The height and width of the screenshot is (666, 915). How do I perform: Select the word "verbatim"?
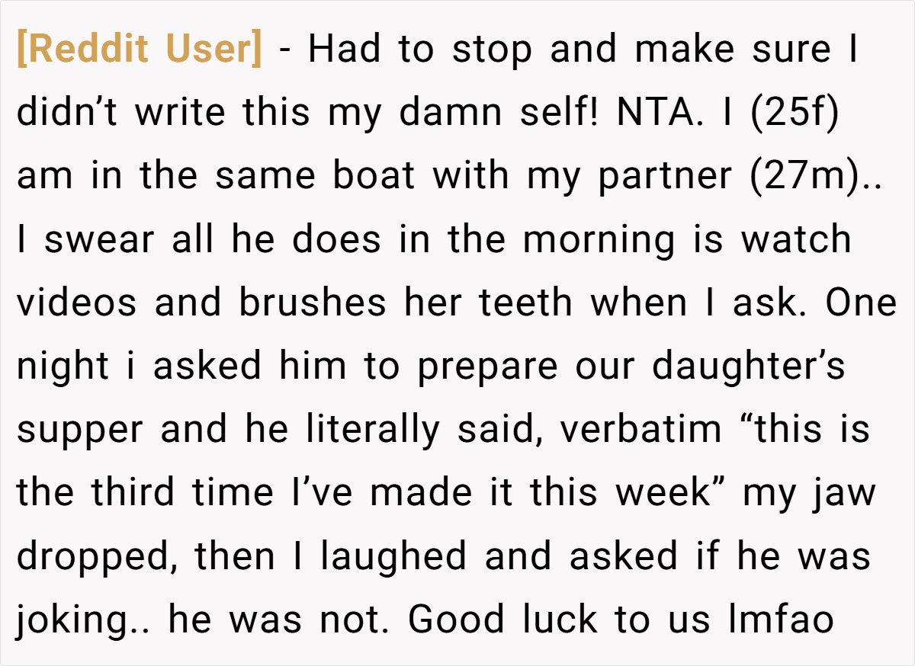click(640, 429)
